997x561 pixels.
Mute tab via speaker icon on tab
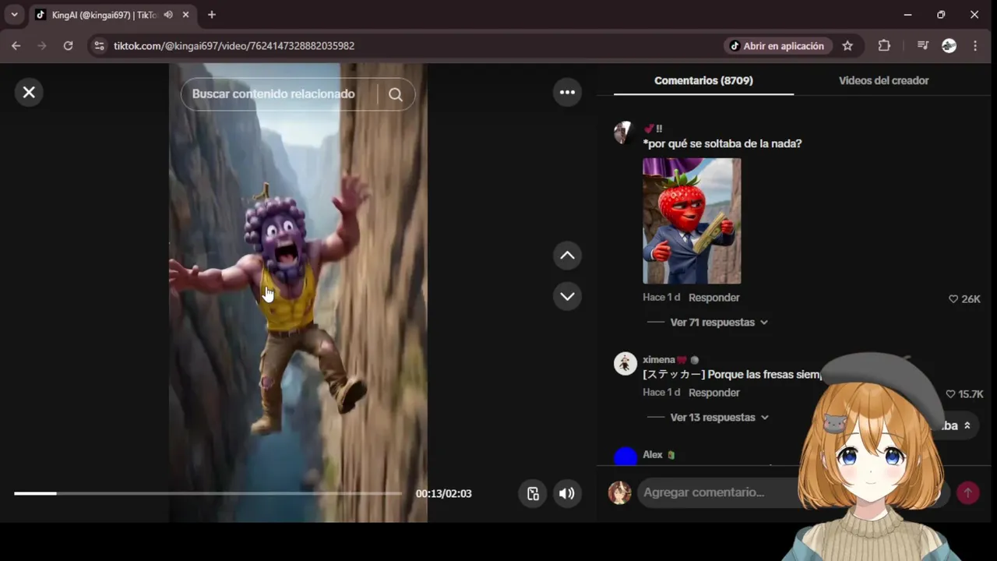[x=168, y=15]
